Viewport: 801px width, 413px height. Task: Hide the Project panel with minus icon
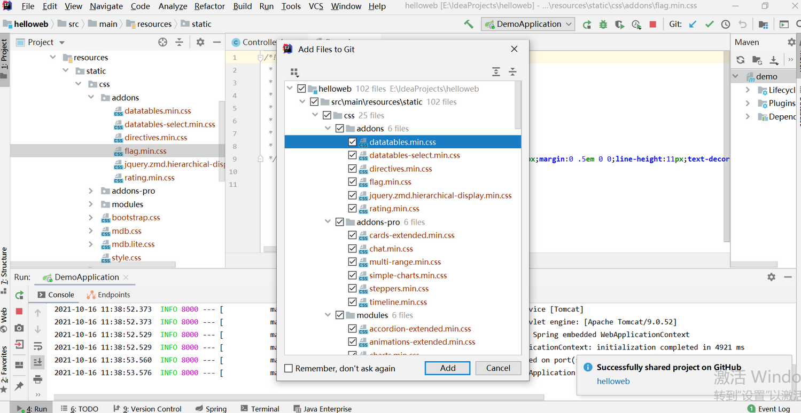[x=216, y=42]
